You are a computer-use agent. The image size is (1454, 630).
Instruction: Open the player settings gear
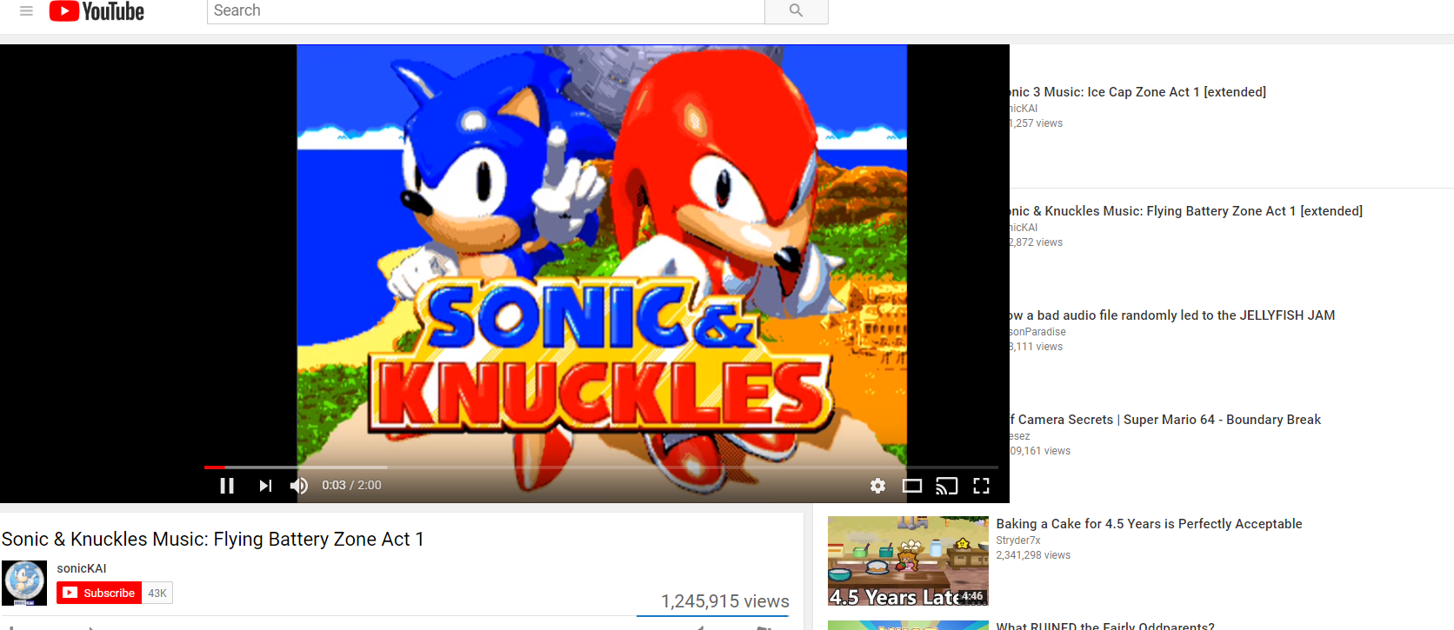pos(877,486)
